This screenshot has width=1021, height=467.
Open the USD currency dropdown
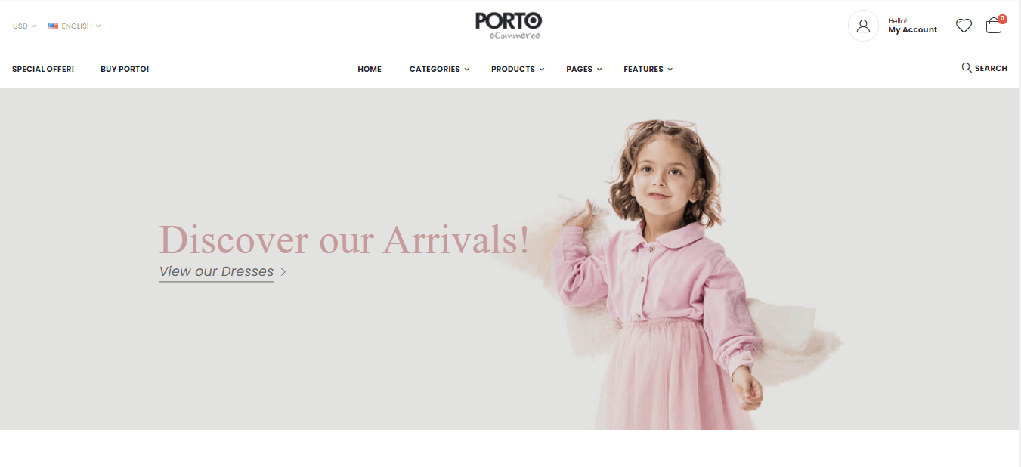(24, 26)
